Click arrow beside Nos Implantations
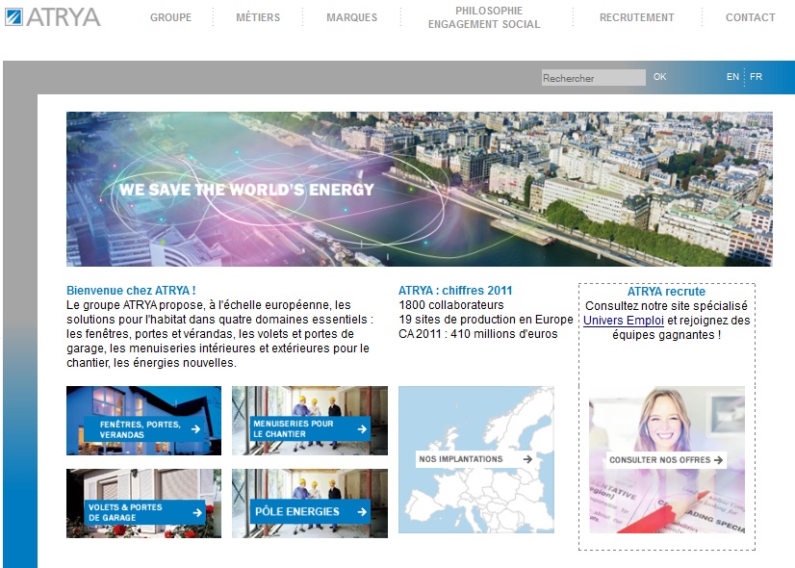Image resolution: width=795 pixels, height=568 pixels. click(527, 459)
